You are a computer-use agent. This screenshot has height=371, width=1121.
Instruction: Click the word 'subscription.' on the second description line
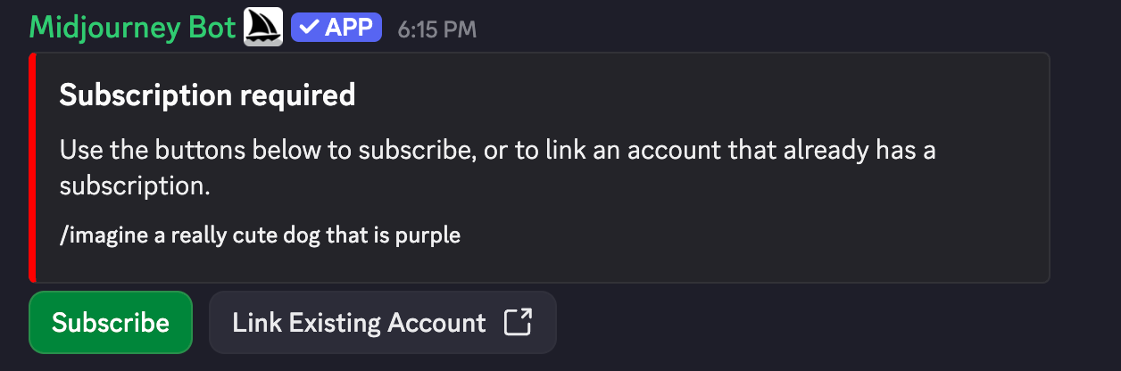(135, 187)
